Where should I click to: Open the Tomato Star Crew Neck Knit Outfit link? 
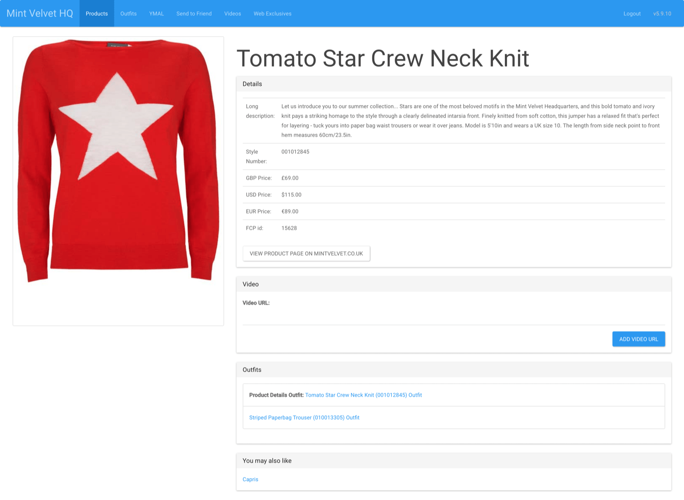coord(363,395)
